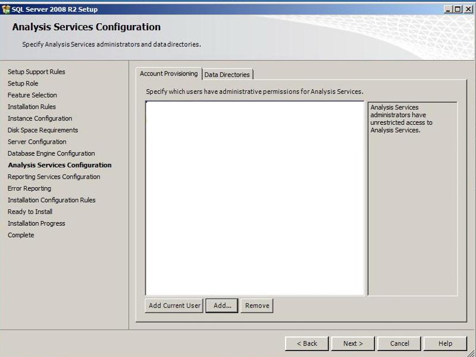Image resolution: width=476 pixels, height=357 pixels.
Task: Click the 'Specify Analysis Services administrators and data directories' subtitle
Action: pyautogui.click(x=111, y=44)
